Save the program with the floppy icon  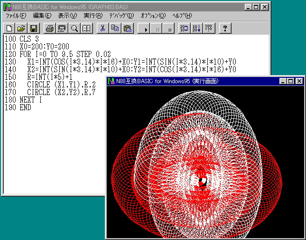point(34,29)
